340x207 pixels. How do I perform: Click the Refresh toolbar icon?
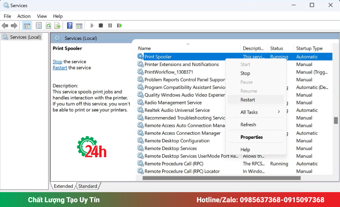tap(48, 26)
